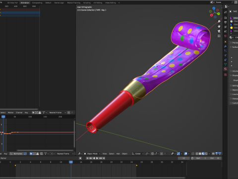238x179 pixels.
Task: Toggle the camera view icon in viewport
Action: point(219,31)
